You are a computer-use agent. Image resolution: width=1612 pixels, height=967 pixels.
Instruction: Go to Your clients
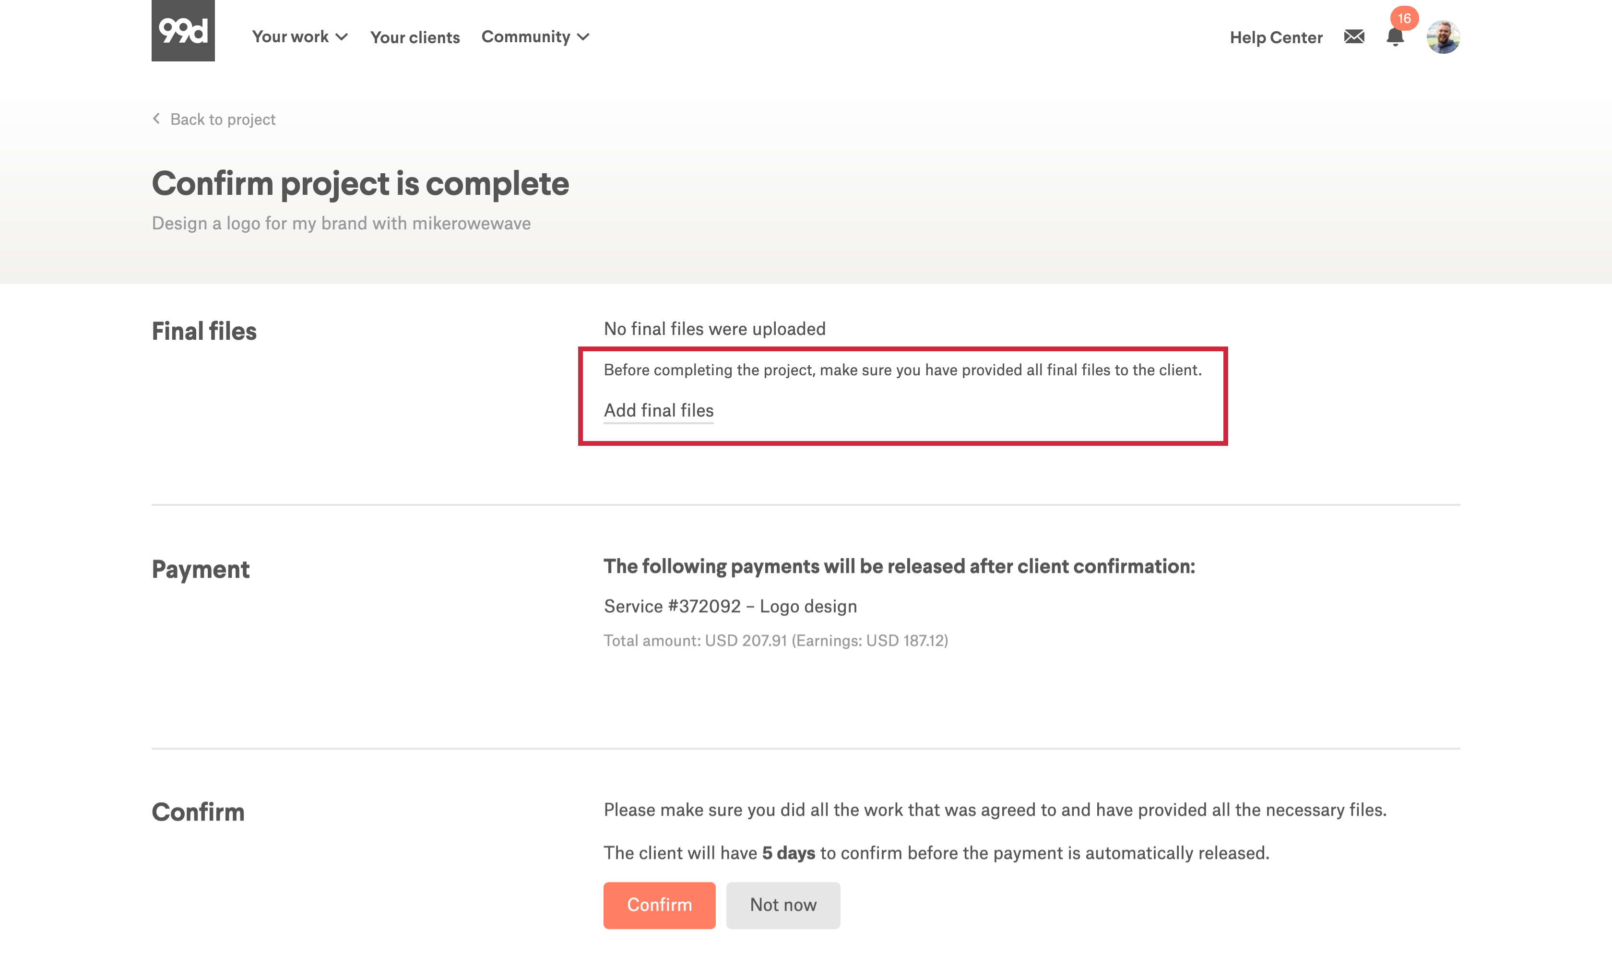point(415,38)
